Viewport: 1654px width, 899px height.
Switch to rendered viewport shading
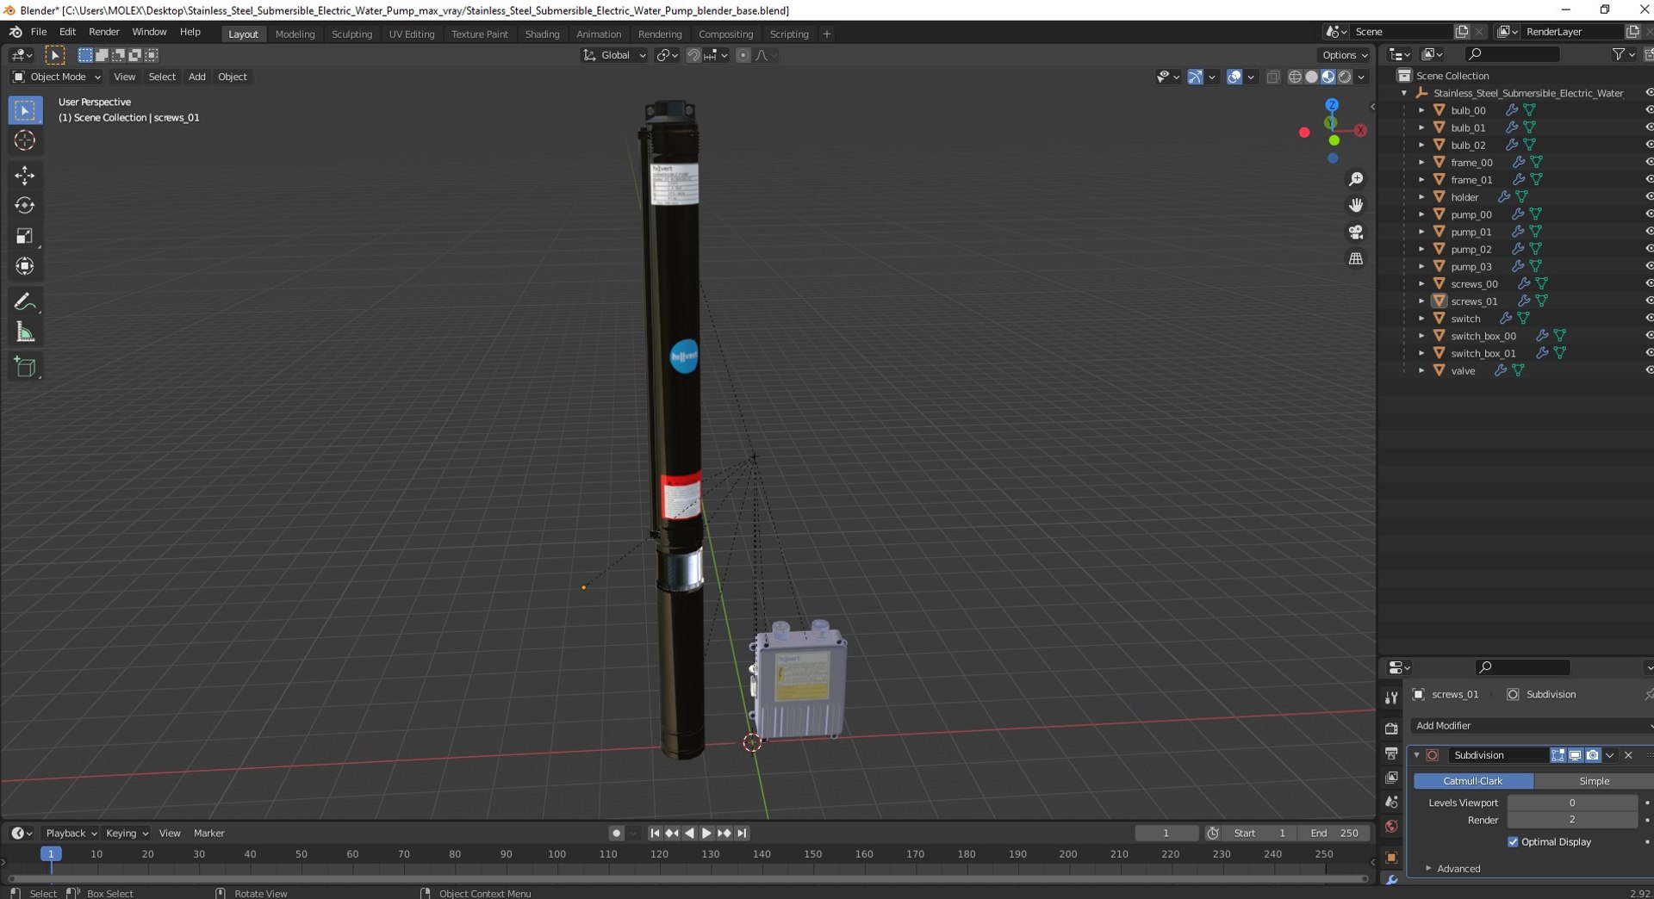click(1345, 77)
